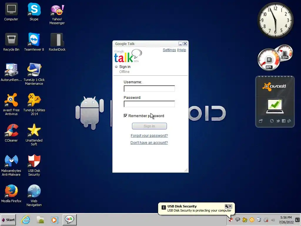Open the Yahoo! Messenger shortcut
Screen dimensions: 301x226
pos(57,14)
